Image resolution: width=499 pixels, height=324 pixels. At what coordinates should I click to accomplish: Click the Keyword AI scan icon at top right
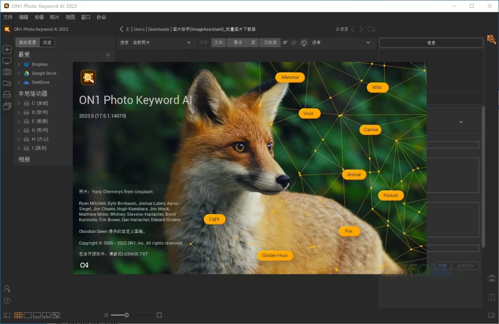click(491, 39)
